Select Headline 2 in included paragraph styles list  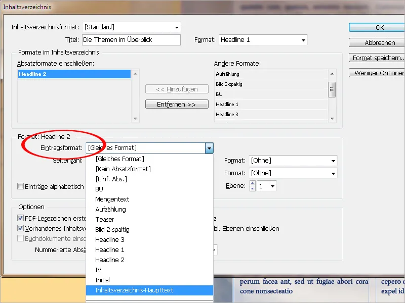[74, 74]
